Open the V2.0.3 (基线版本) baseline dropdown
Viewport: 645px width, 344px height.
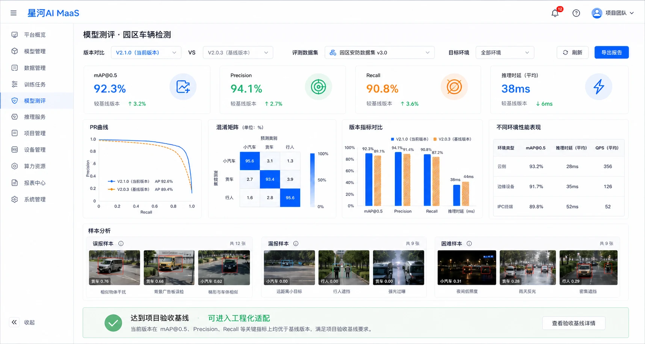(238, 53)
